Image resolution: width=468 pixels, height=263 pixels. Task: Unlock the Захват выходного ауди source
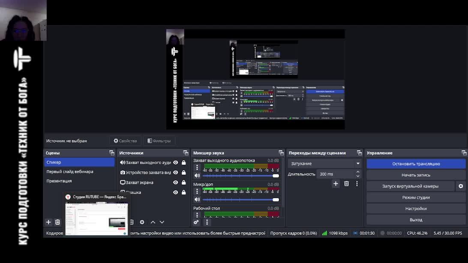point(183,162)
